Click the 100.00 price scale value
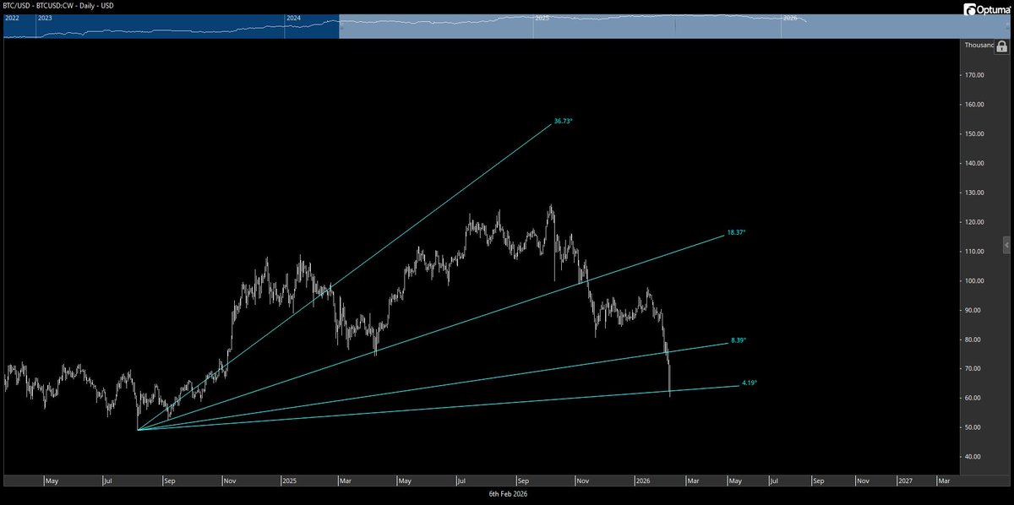This screenshot has width=1014, height=505. [976, 280]
